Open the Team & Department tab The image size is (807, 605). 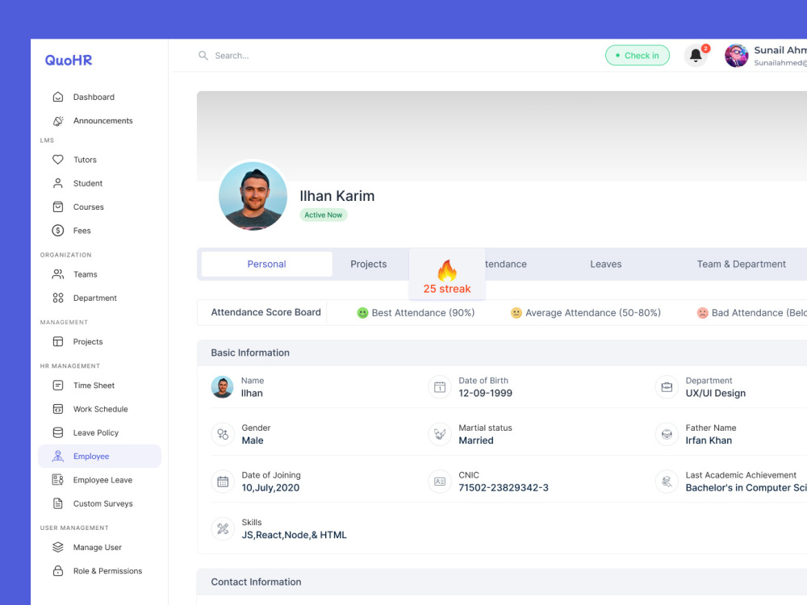click(x=741, y=264)
